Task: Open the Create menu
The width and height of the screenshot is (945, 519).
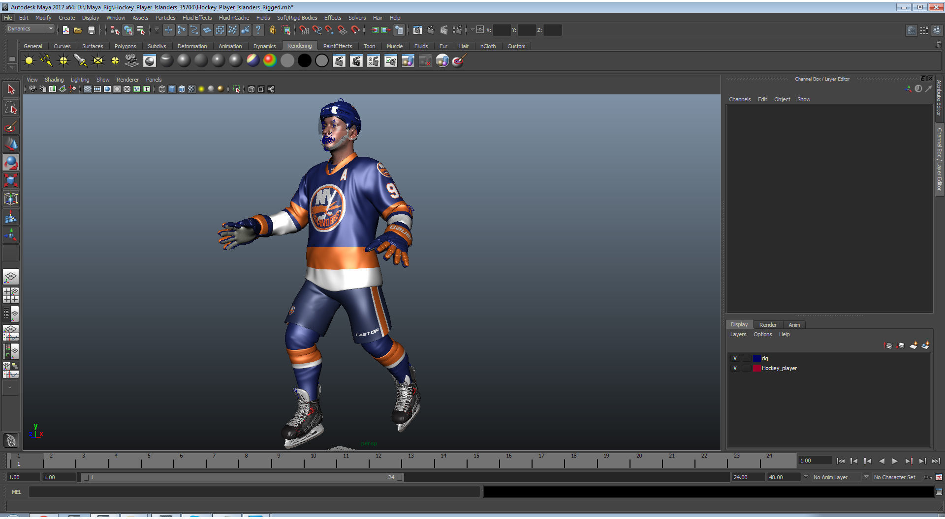Action: [x=67, y=18]
